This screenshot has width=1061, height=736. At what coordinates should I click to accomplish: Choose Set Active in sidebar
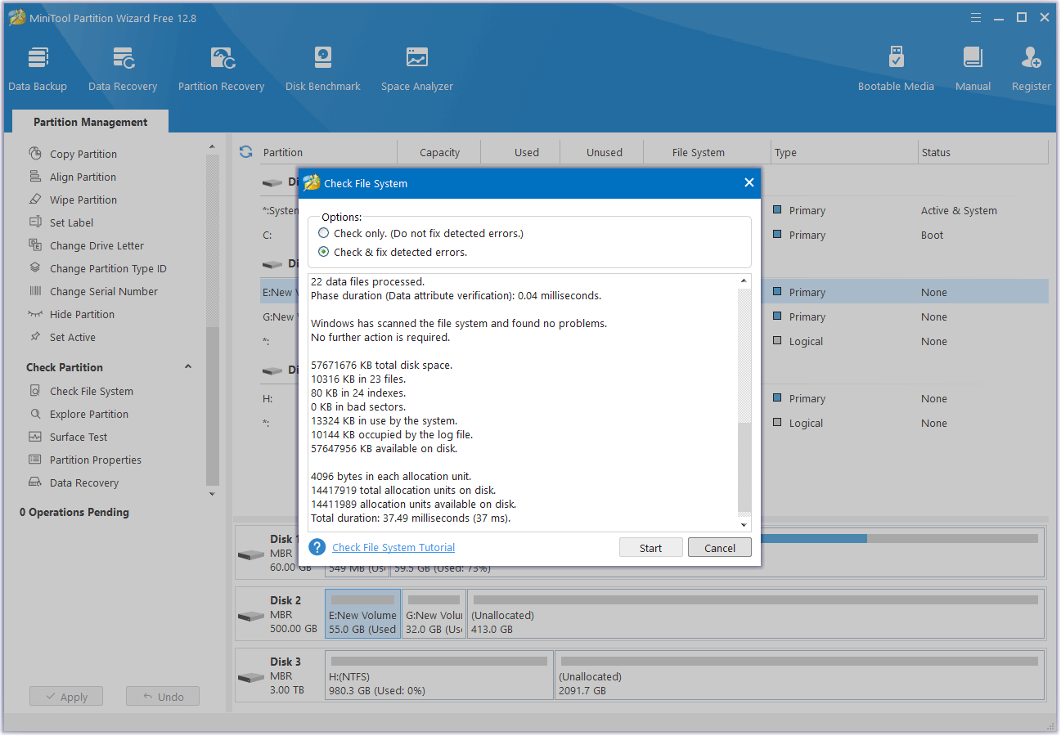[x=72, y=337]
